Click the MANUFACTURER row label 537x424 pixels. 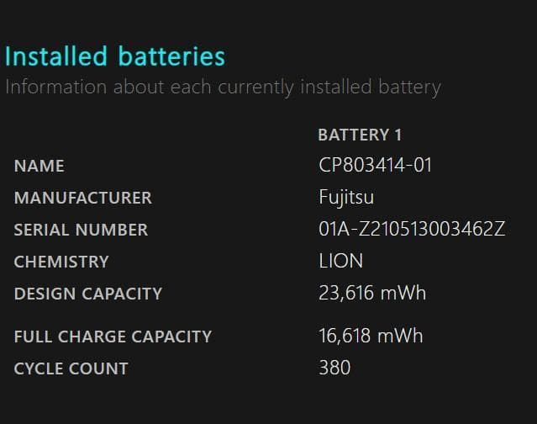coord(82,198)
